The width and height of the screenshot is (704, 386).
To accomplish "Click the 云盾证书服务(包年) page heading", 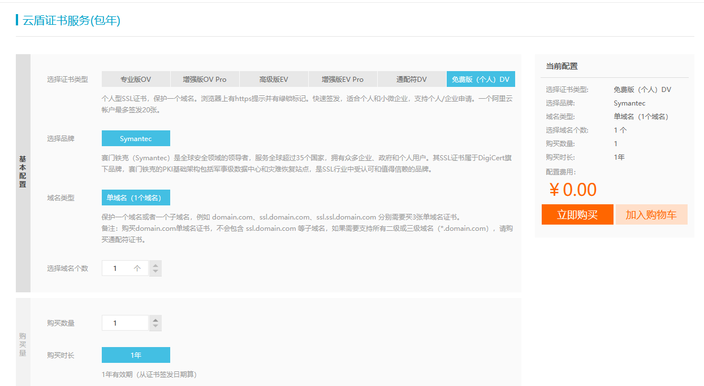I will [71, 20].
